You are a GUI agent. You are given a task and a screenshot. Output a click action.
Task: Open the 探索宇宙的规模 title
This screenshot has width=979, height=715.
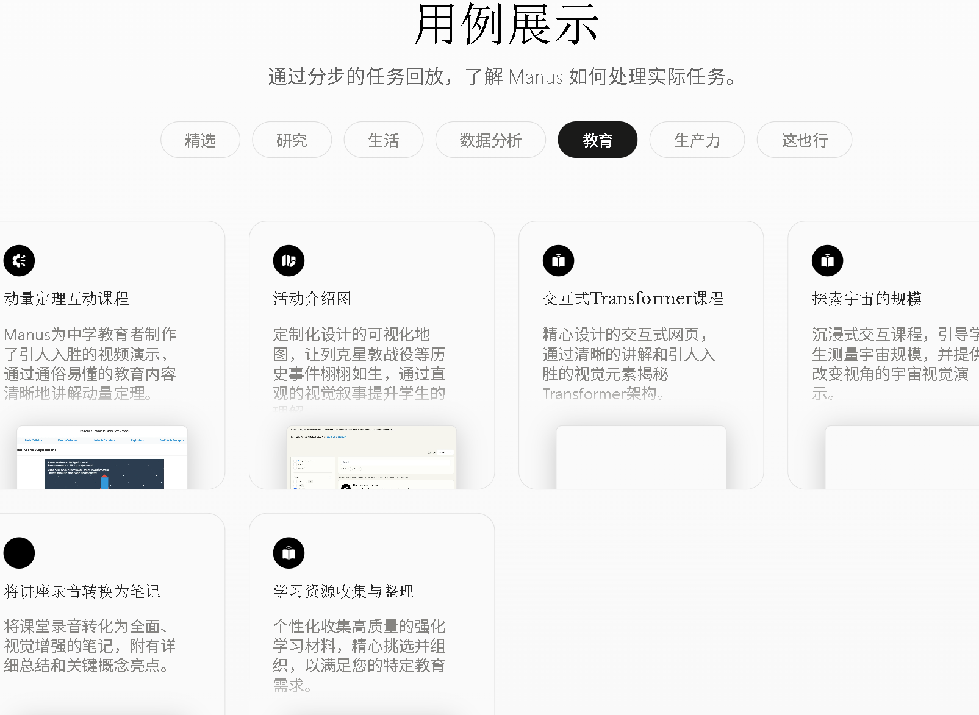point(867,299)
